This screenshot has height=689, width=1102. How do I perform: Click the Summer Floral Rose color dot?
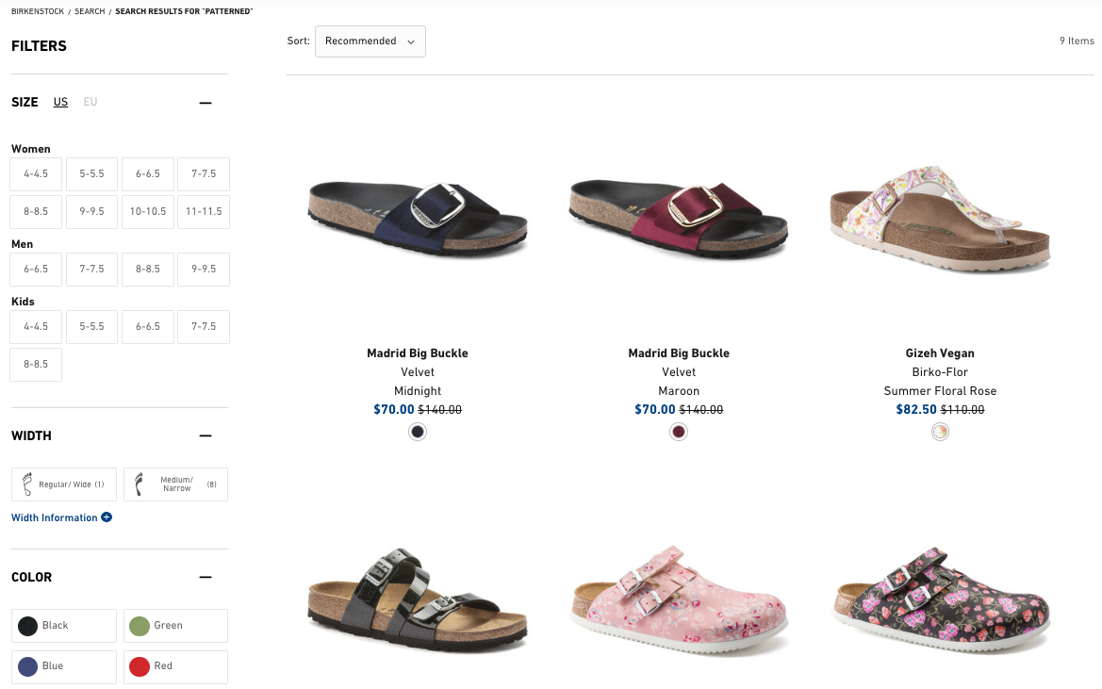(940, 431)
